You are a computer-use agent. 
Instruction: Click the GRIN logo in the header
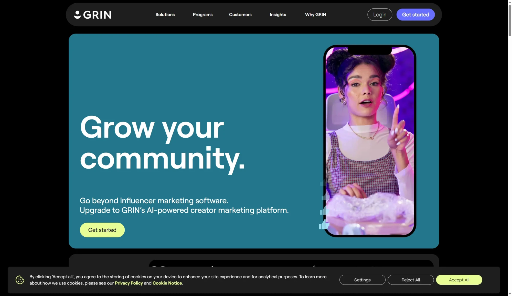point(93,15)
